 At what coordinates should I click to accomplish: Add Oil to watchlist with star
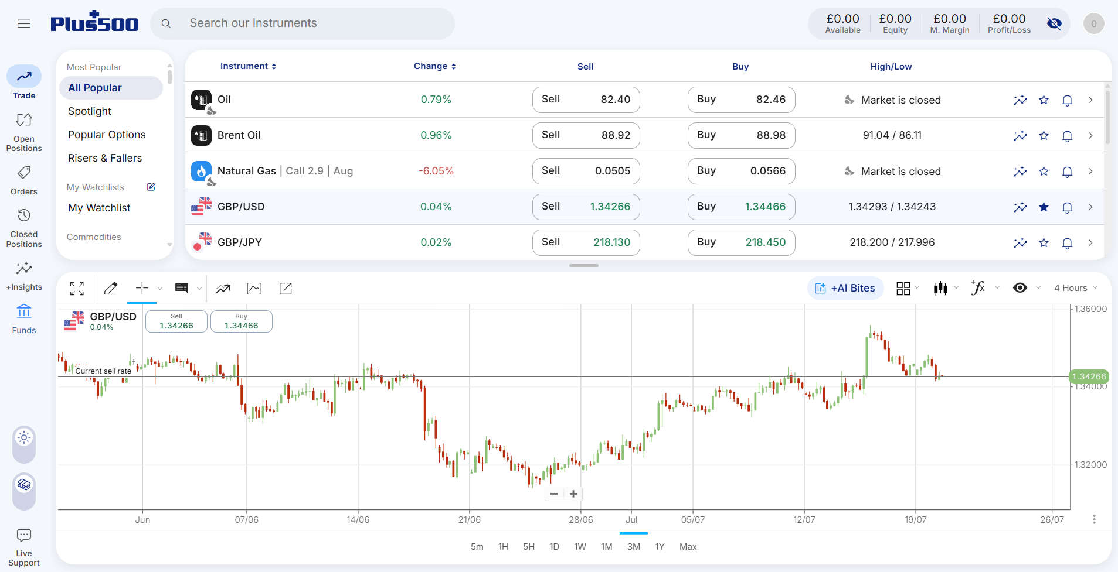[x=1044, y=100]
